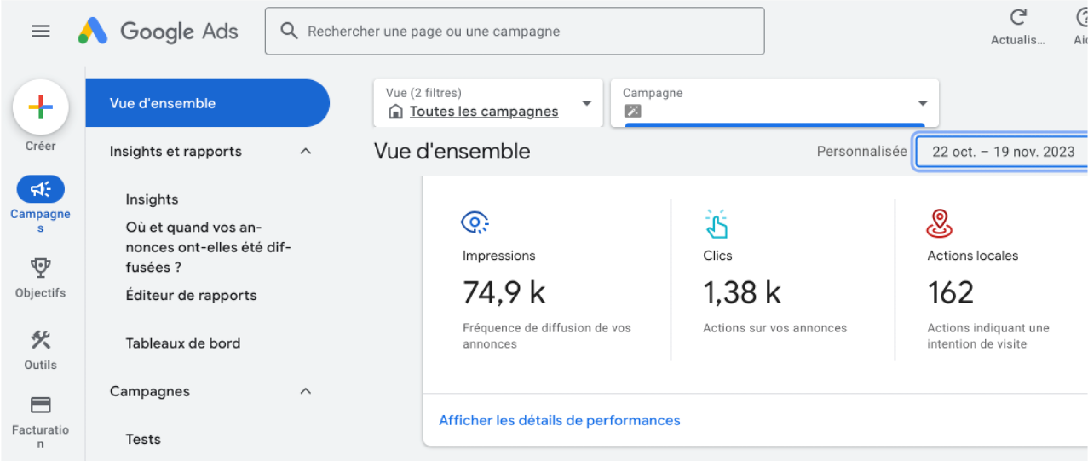The width and height of the screenshot is (1088, 461).
Task: Collapse the Insights et rapports section
Action: click(306, 152)
